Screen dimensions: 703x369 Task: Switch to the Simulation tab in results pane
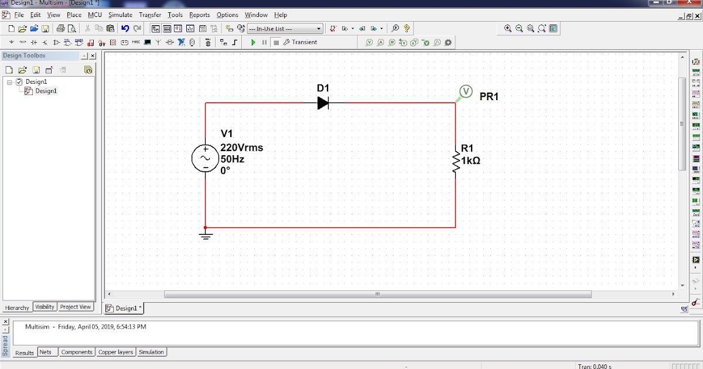click(x=151, y=352)
